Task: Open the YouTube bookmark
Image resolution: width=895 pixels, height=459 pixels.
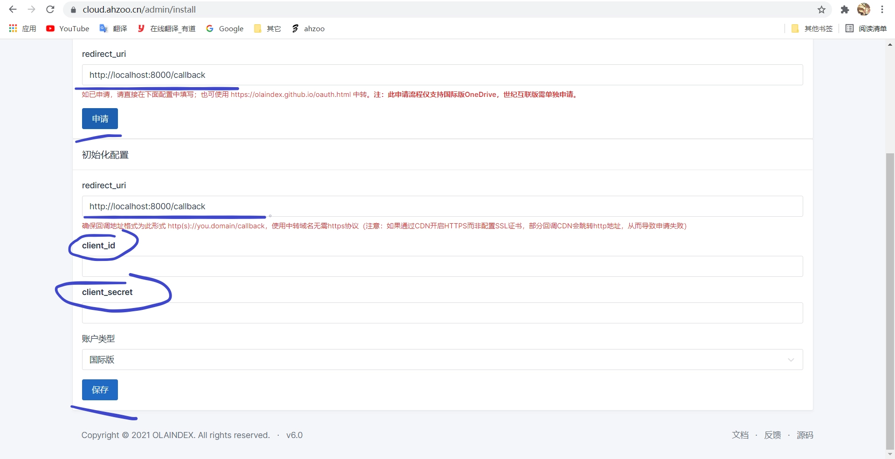Action: [x=68, y=28]
